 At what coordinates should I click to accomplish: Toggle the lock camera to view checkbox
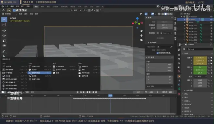tap(158, 53)
